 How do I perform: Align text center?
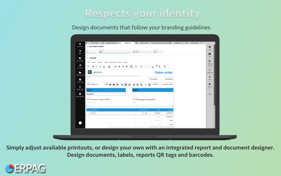point(119,67)
